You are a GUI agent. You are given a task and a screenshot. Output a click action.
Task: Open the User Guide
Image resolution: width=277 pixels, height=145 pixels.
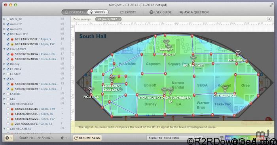pos(160,12)
